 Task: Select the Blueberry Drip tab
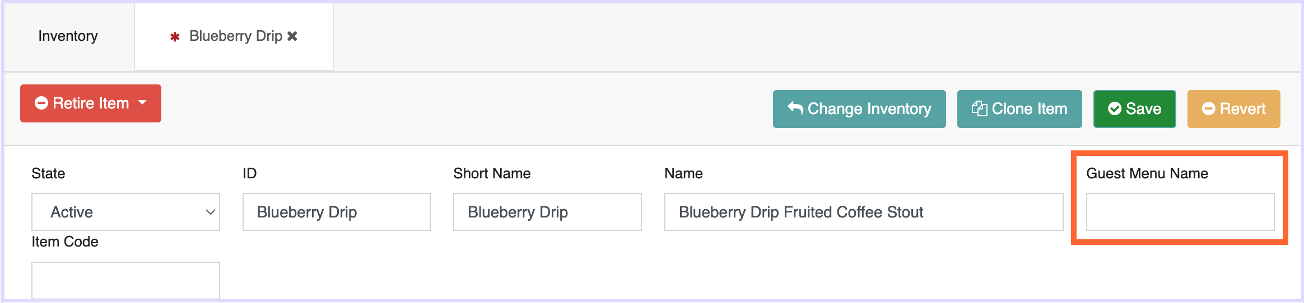pos(235,36)
